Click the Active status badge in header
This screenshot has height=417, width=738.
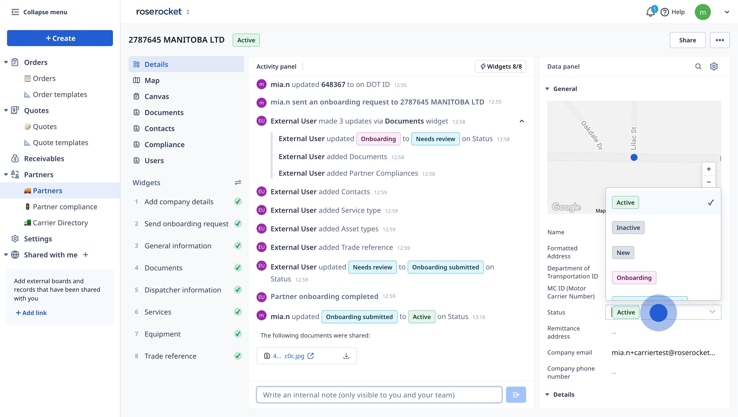point(246,40)
